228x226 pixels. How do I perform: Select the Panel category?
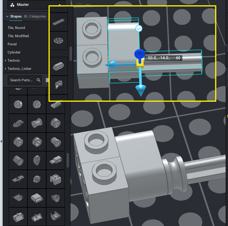pos(12,44)
